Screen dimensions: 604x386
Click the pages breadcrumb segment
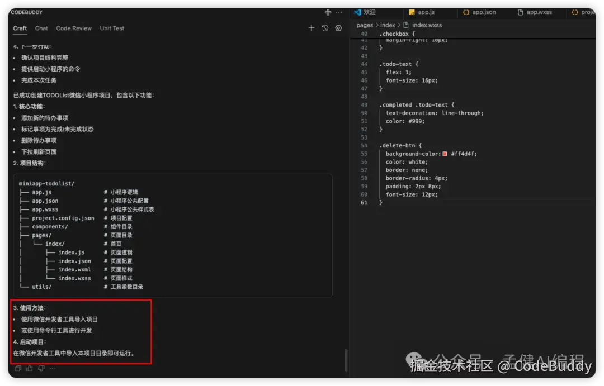click(x=365, y=25)
